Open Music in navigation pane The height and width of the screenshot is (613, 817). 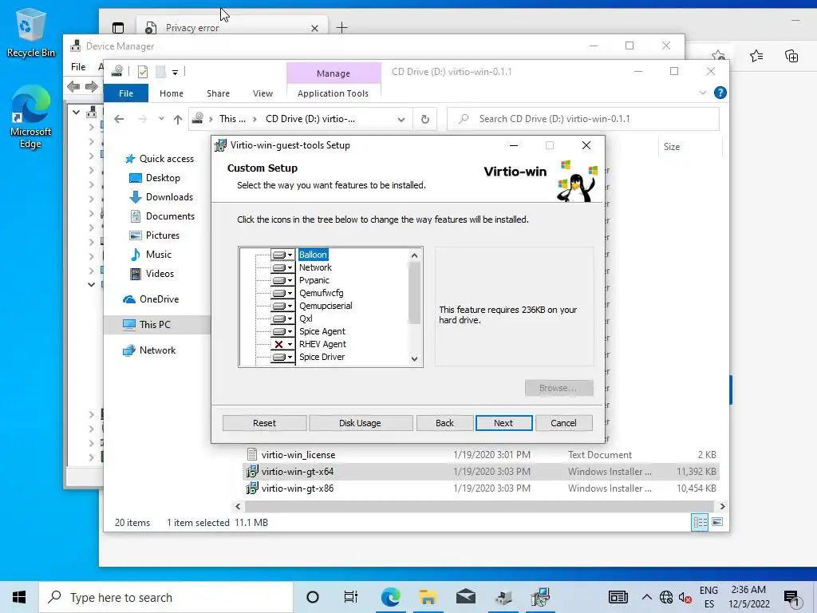pyautogui.click(x=159, y=255)
